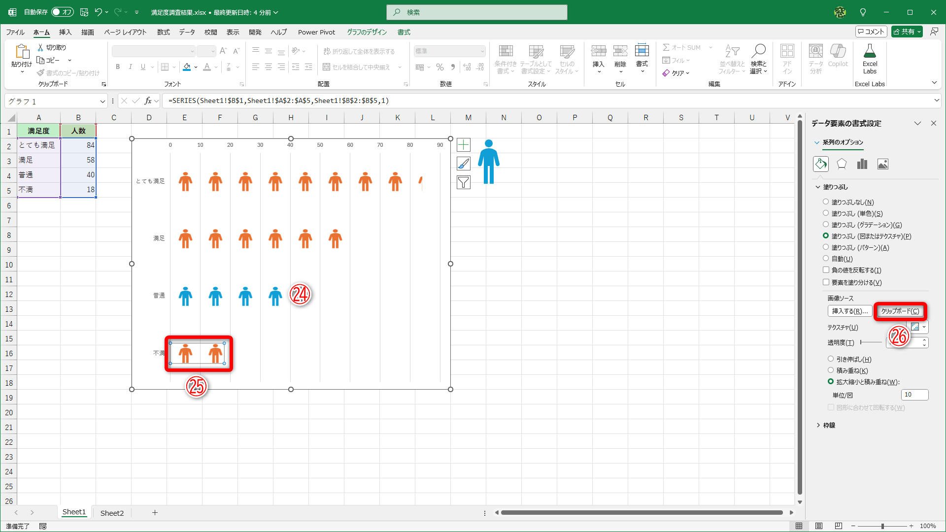This screenshot has height=532, width=946.
Task: Toggle the 自動保存 switch
Action: (x=62, y=12)
